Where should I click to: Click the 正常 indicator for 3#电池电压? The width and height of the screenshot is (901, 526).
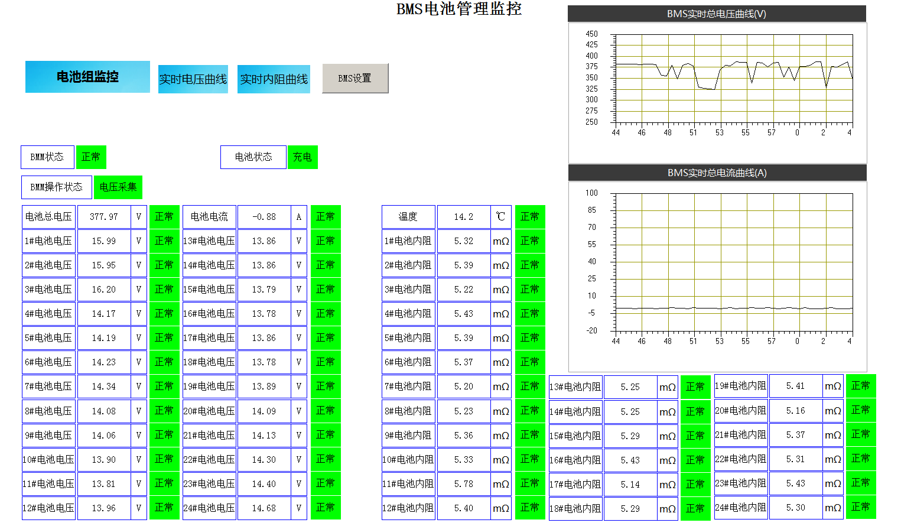point(164,290)
